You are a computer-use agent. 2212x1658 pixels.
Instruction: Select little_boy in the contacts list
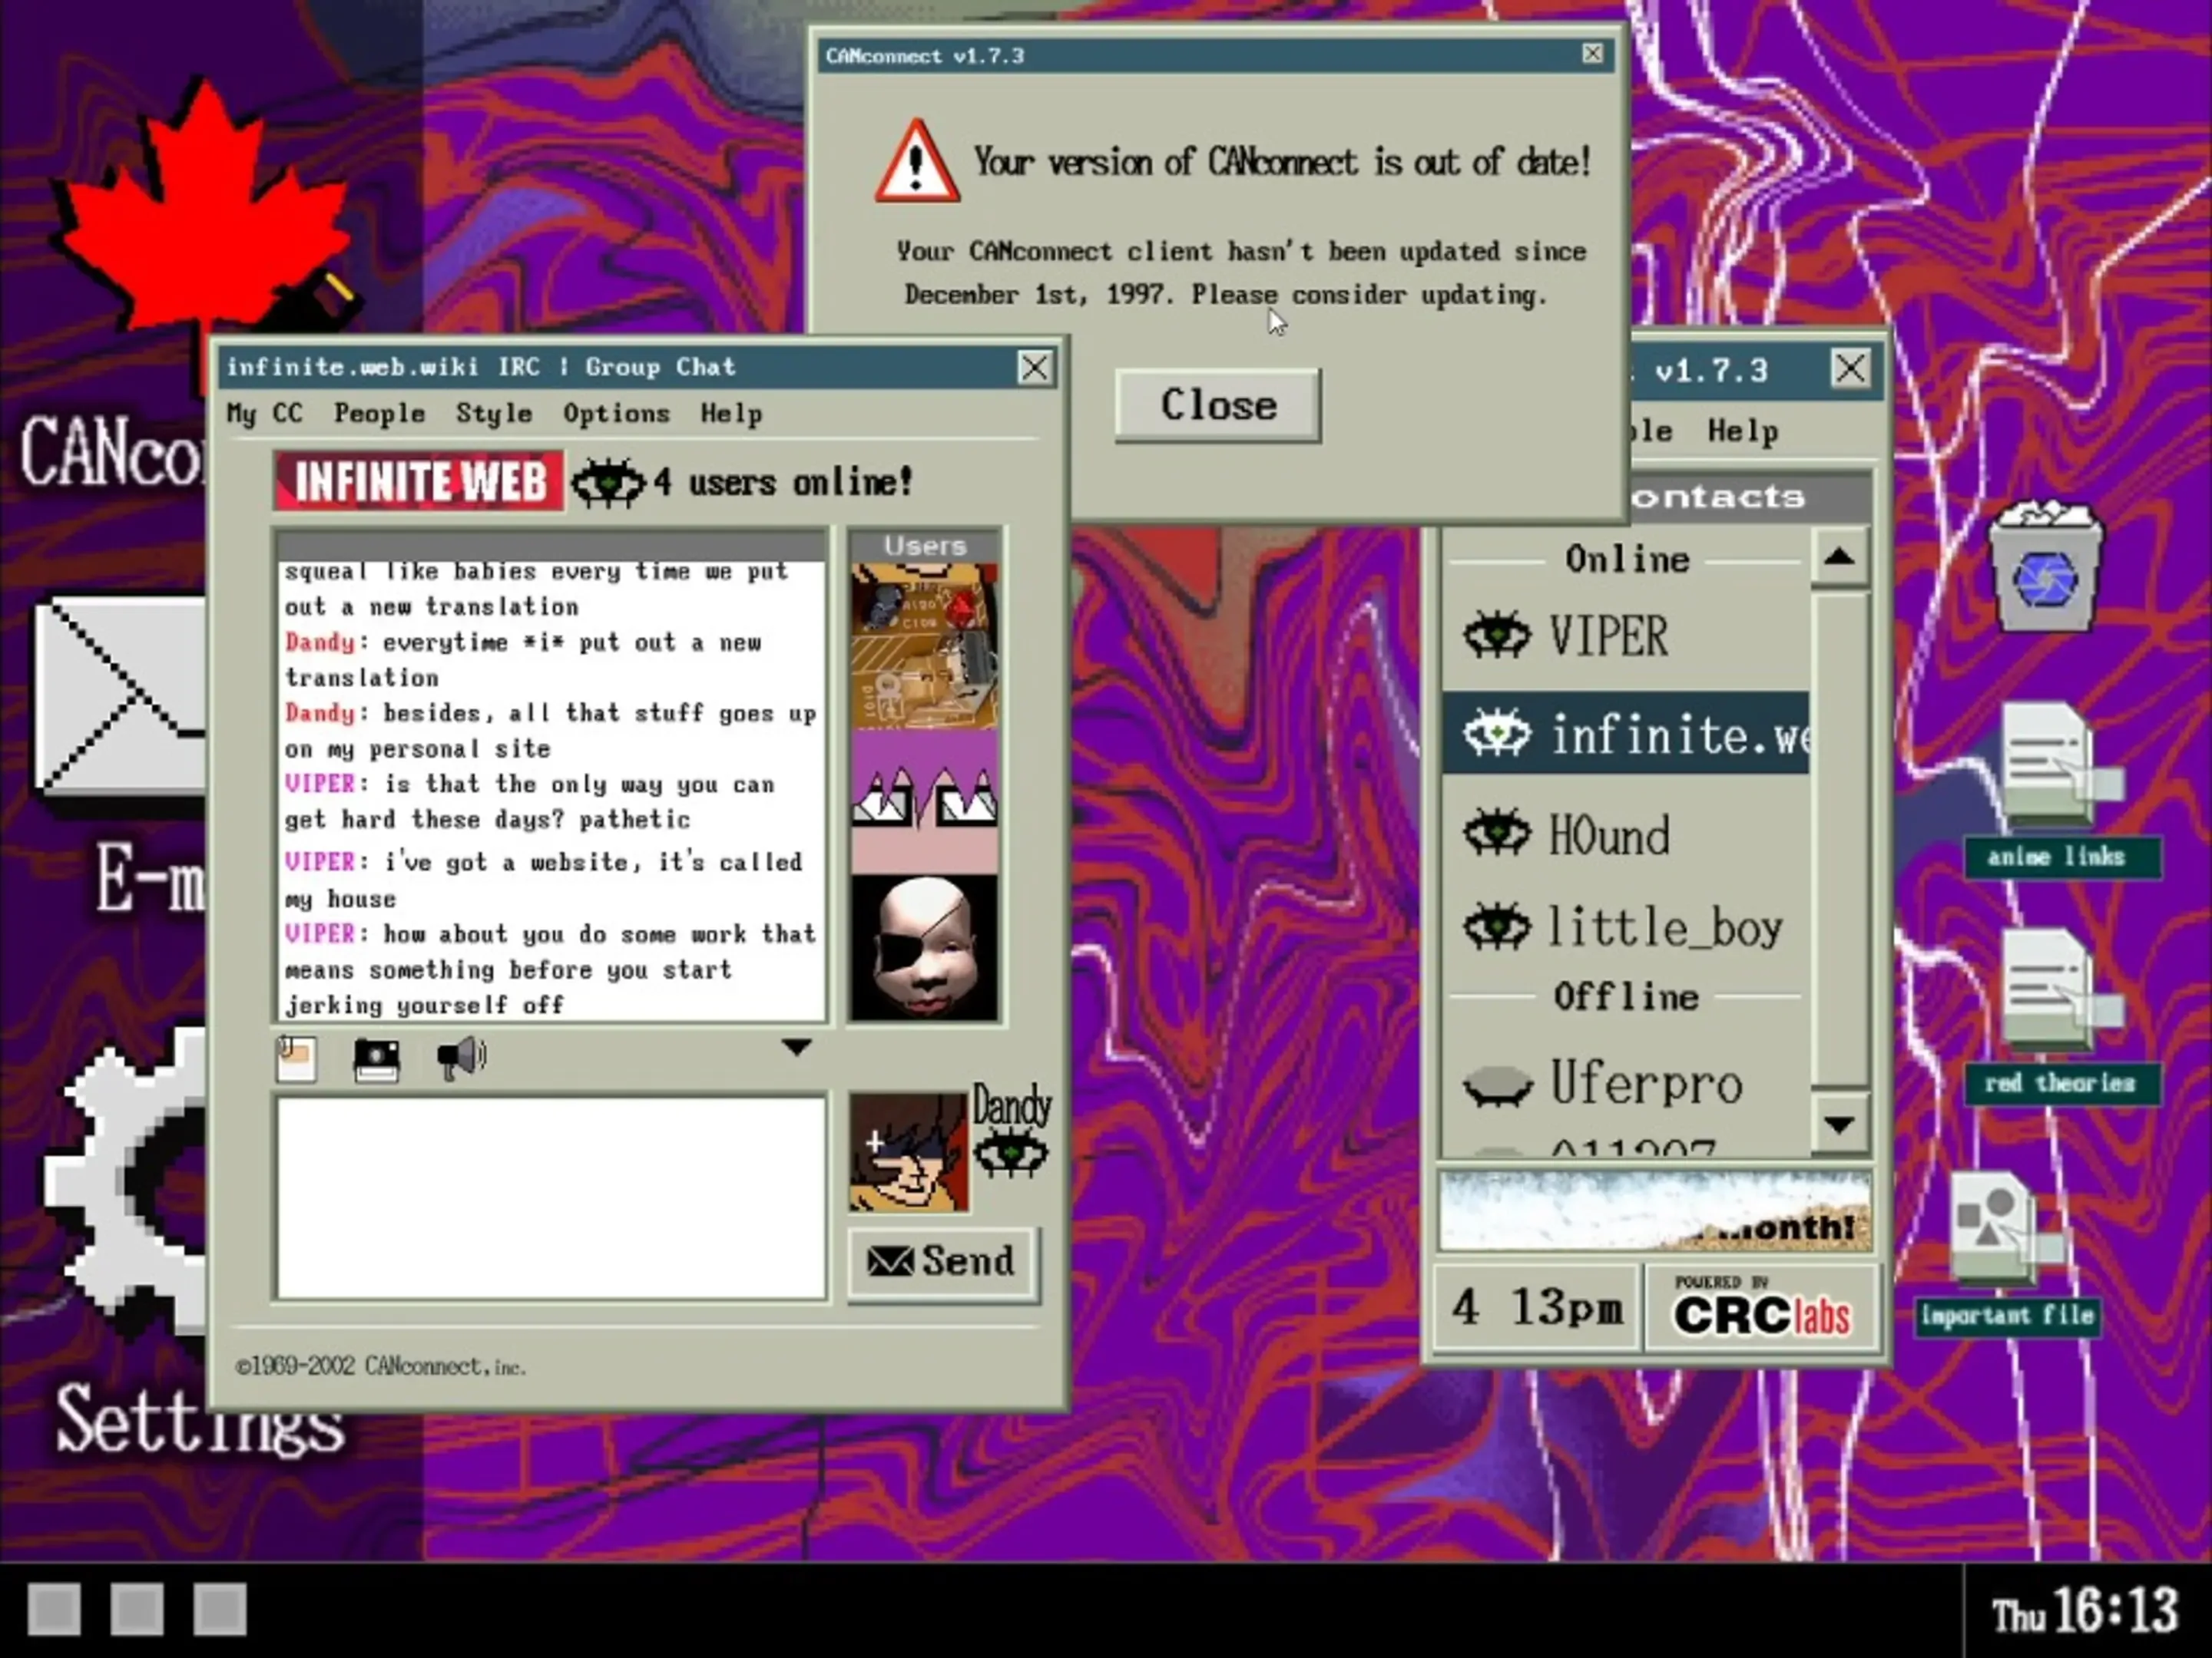[x=1664, y=927]
